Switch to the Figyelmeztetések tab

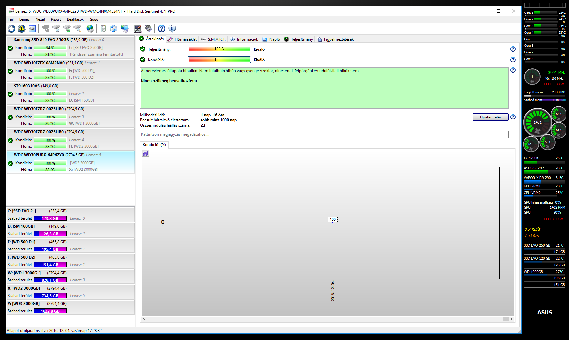click(x=335, y=39)
